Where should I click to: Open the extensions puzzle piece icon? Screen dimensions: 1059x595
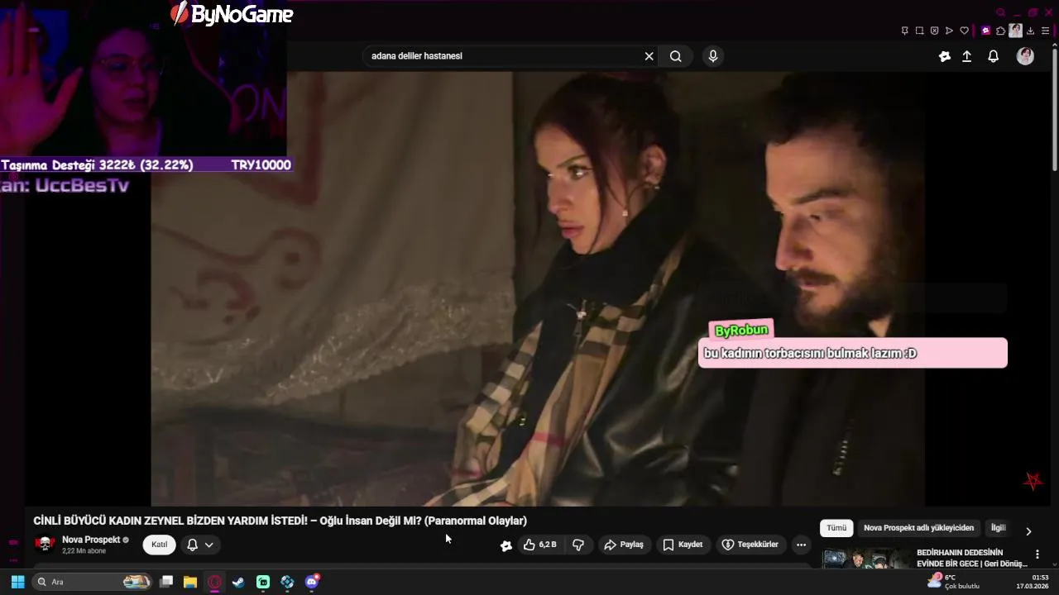[1000, 31]
